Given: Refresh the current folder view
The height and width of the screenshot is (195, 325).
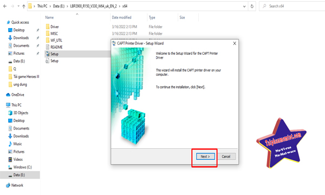Looking at the screenshot, I should (252, 6).
